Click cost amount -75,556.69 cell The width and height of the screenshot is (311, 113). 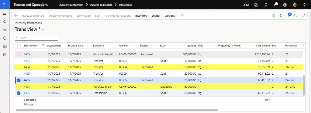pos(263,61)
